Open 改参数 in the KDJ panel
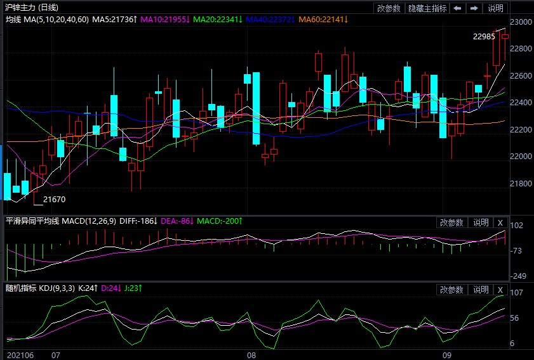This screenshot has height=360, width=534. pos(452,290)
